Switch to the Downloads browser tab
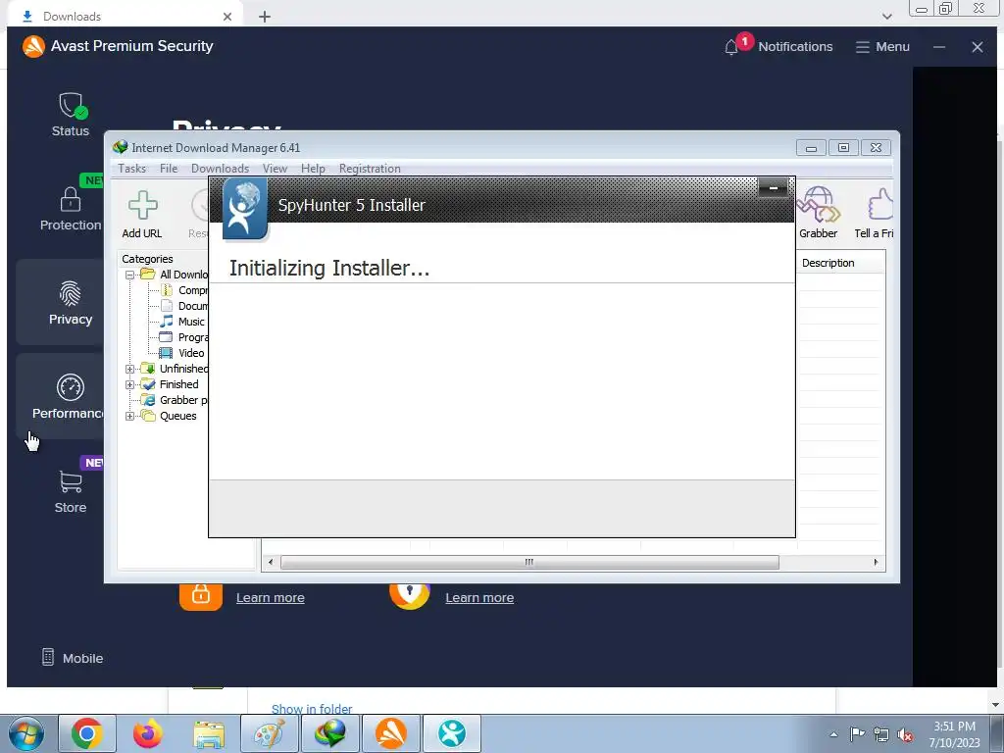1004x753 pixels. click(x=125, y=17)
